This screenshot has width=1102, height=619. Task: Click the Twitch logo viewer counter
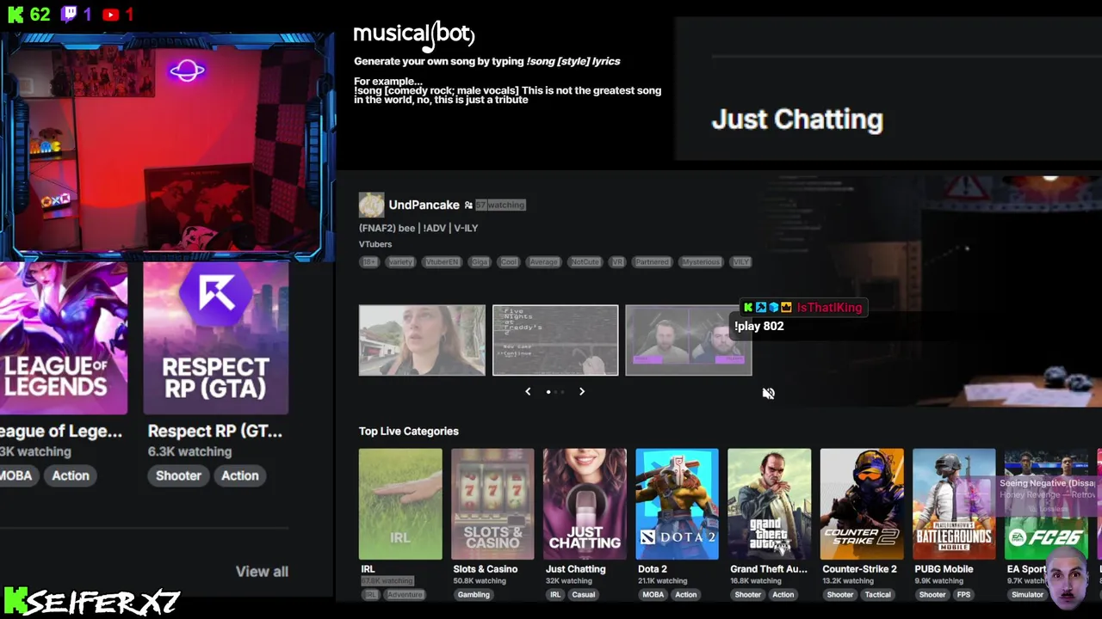69,15
